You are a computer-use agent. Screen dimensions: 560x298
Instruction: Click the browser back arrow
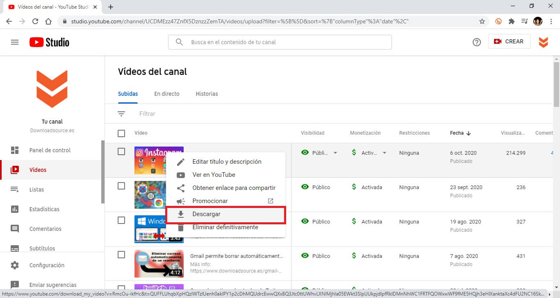(x=9, y=21)
